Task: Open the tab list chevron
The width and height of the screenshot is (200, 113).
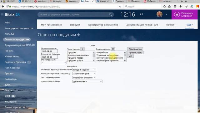Action: pyautogui.click(x=186, y=1)
